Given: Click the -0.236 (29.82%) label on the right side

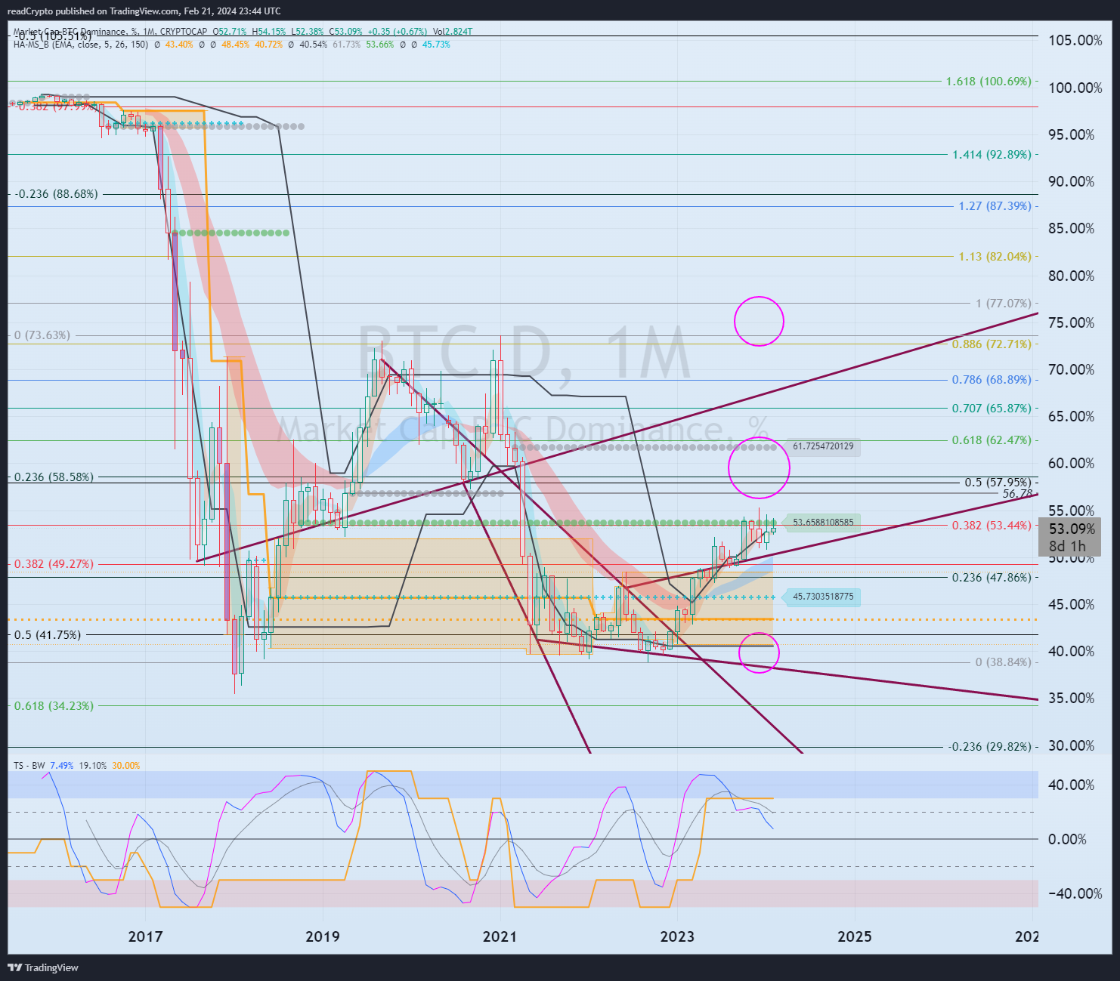Looking at the screenshot, I should tap(991, 747).
